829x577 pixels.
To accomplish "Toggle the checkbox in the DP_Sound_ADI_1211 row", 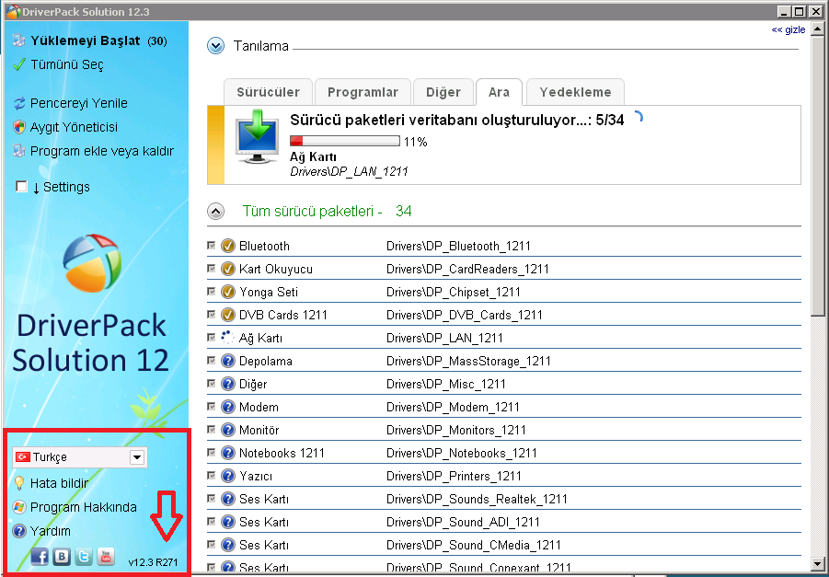I will [x=212, y=522].
